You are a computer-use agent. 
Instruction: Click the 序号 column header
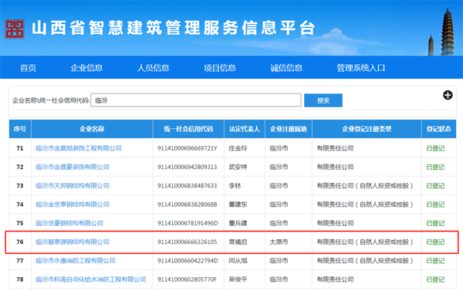(x=20, y=129)
